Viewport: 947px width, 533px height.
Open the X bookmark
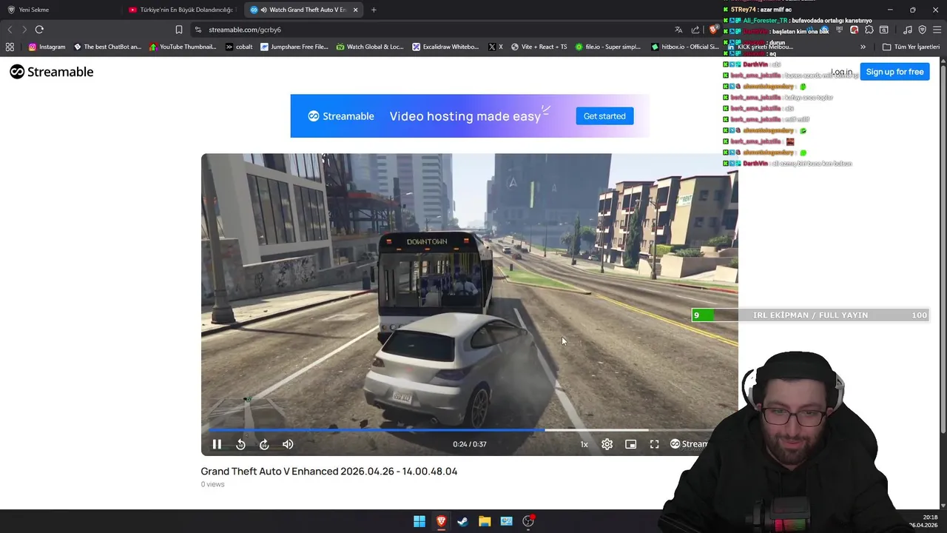tap(496, 47)
